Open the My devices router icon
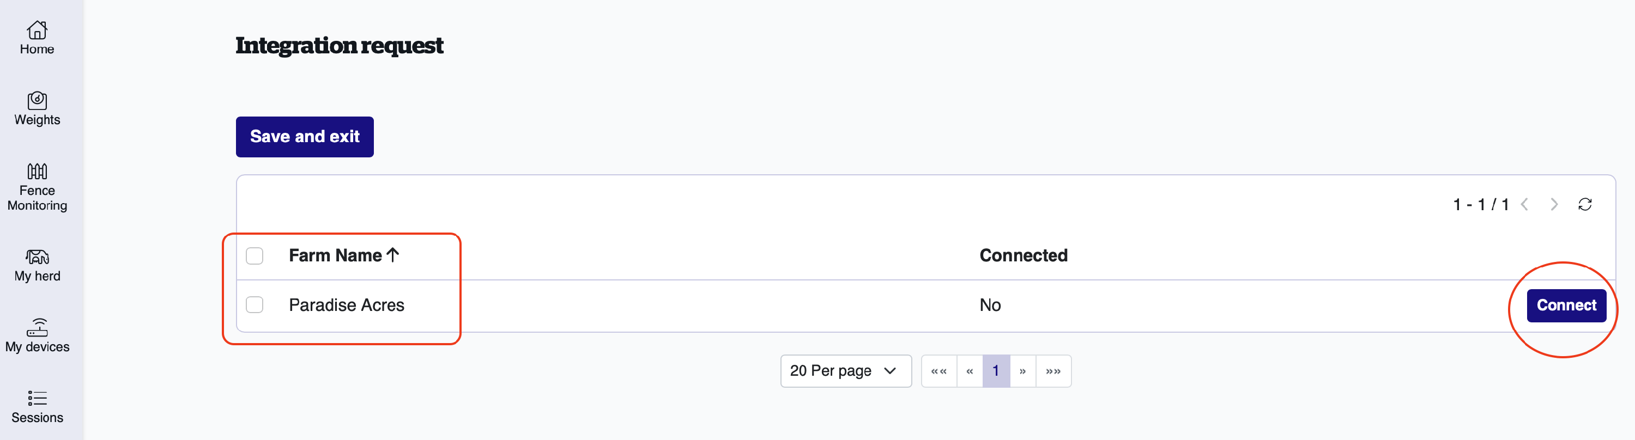Image resolution: width=1635 pixels, height=440 pixels. point(37,327)
